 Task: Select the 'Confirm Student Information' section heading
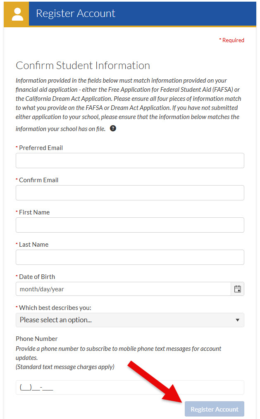pyautogui.click(x=82, y=65)
